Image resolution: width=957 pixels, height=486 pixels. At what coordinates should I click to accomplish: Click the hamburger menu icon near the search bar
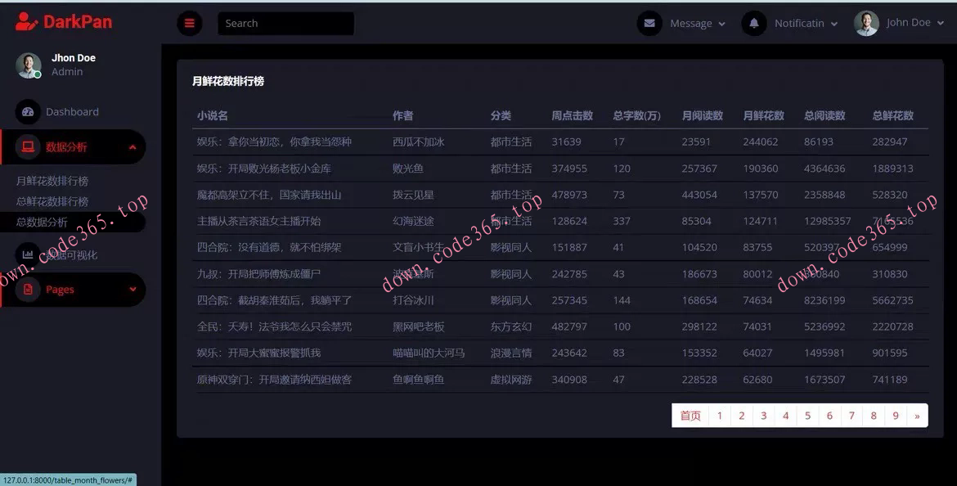[189, 23]
